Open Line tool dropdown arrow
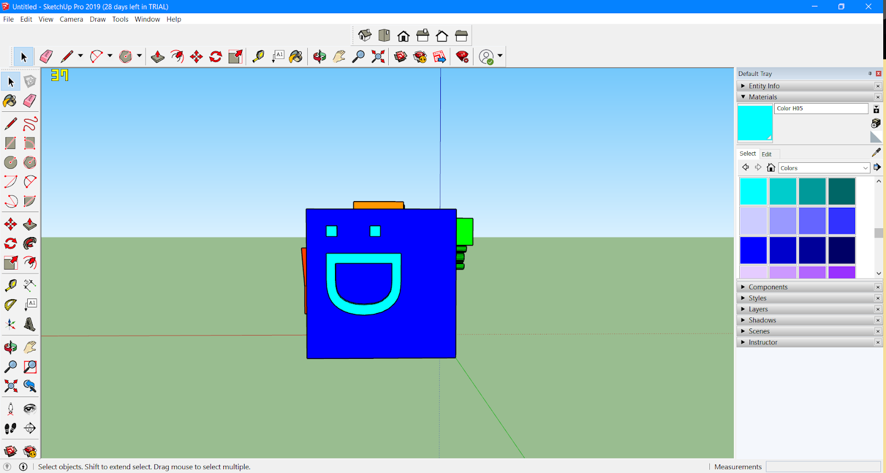This screenshot has width=886, height=473. [x=80, y=56]
